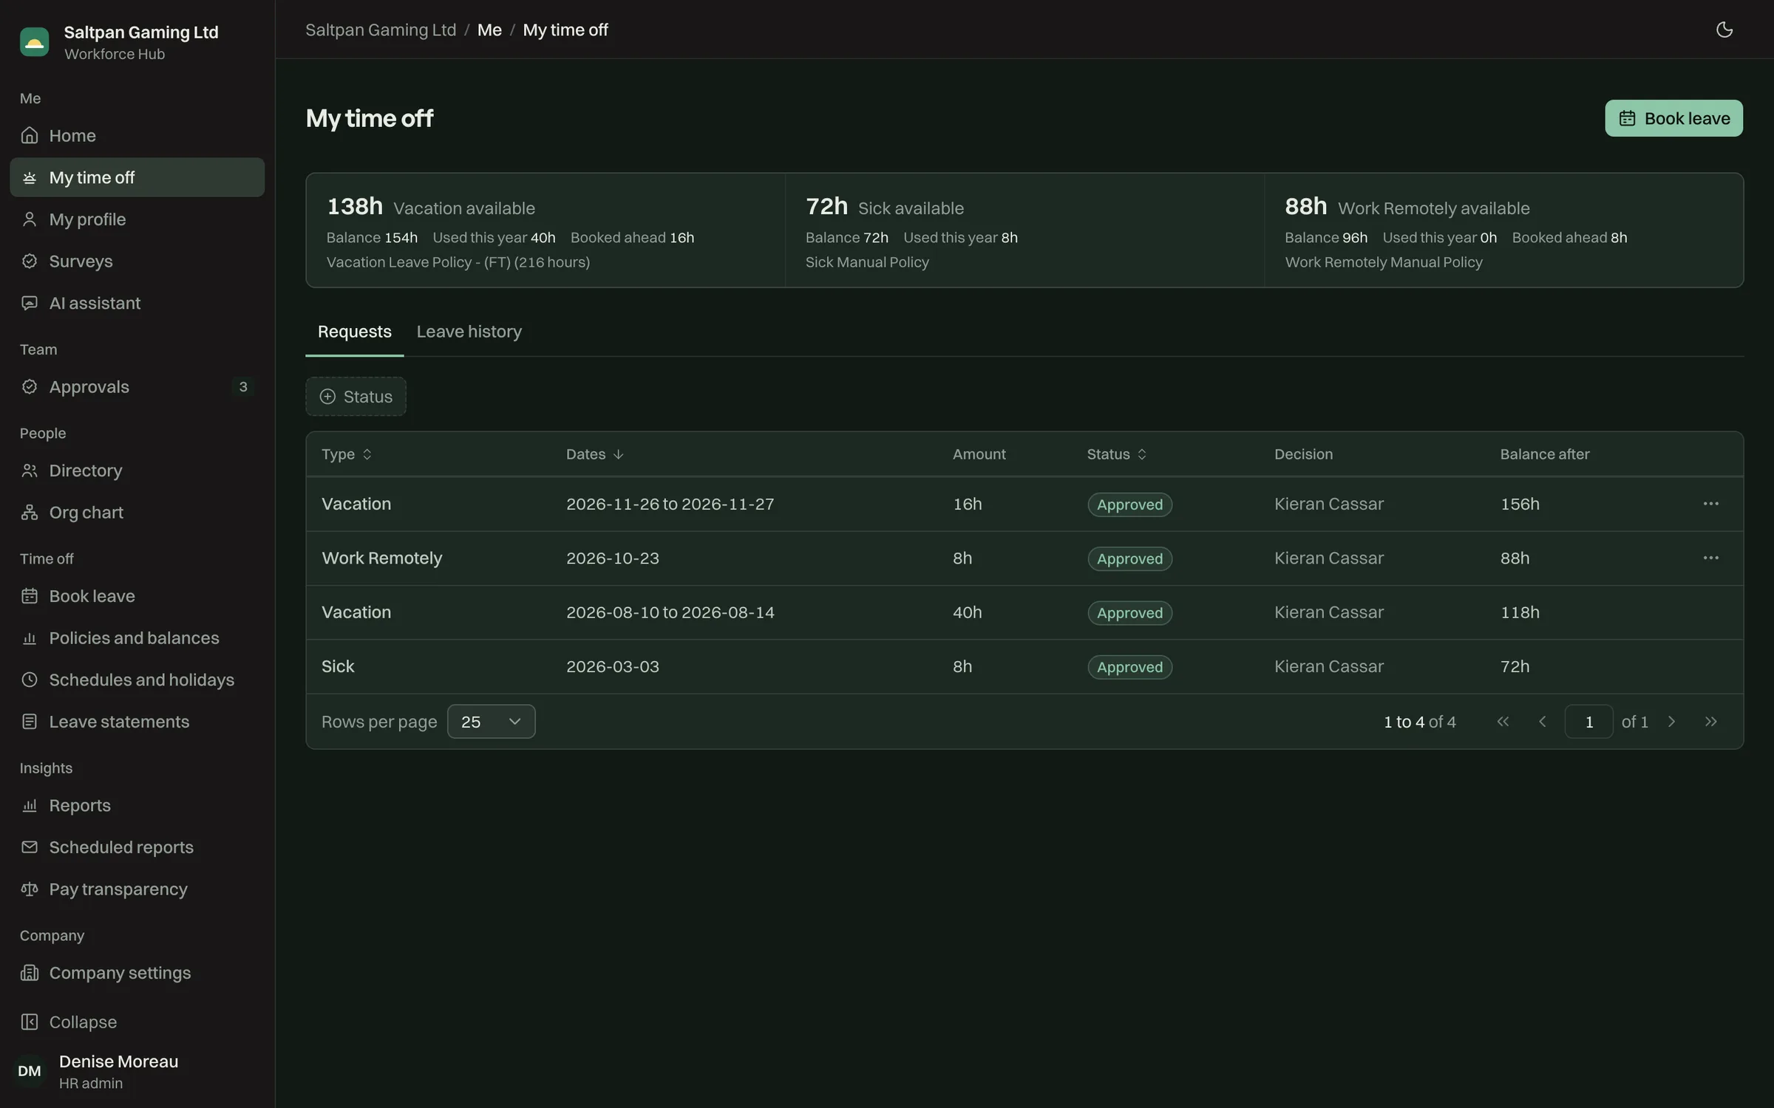Open Surveys via its badge icon
The width and height of the screenshot is (1774, 1108).
30,261
